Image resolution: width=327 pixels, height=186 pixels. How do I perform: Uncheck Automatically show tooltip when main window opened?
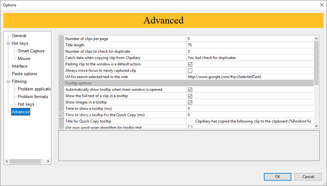tap(190, 90)
